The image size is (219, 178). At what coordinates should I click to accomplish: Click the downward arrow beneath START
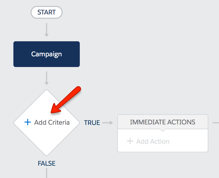click(47, 30)
